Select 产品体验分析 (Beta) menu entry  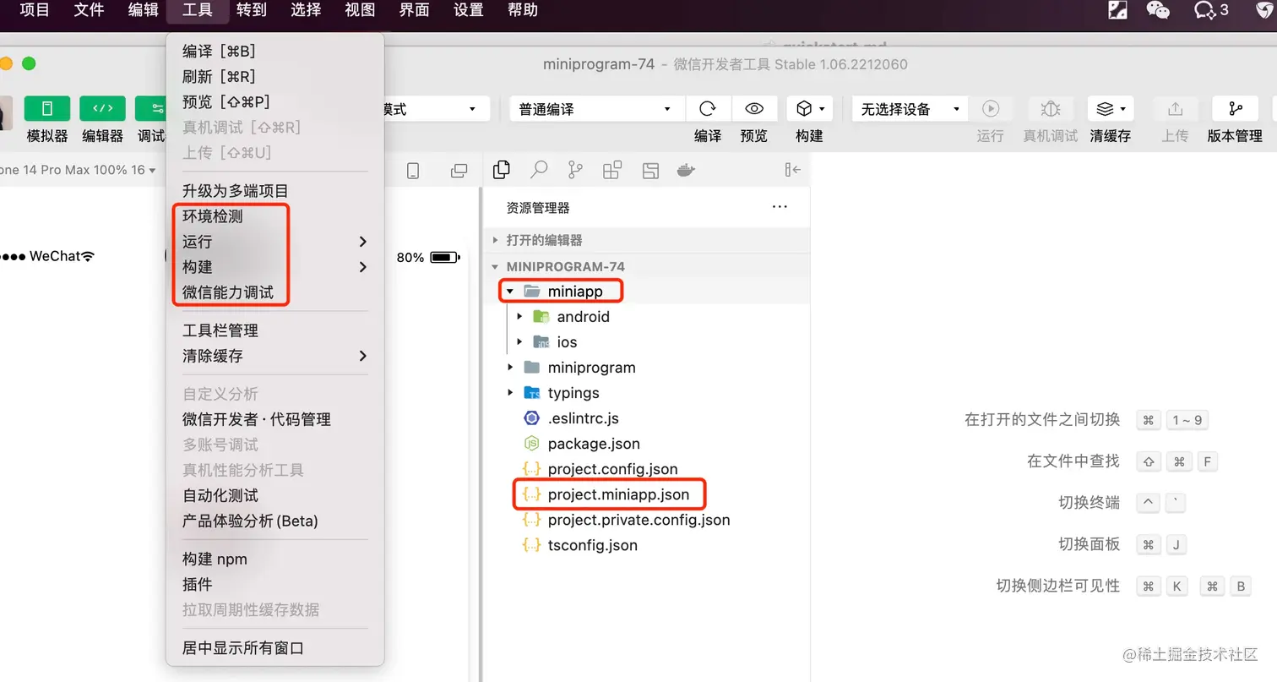275,521
